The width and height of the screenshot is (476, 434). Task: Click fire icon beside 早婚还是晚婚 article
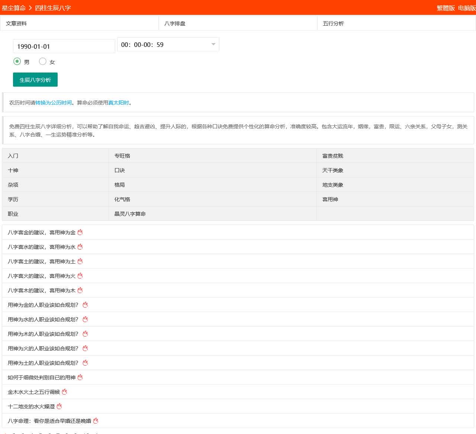(x=96, y=421)
